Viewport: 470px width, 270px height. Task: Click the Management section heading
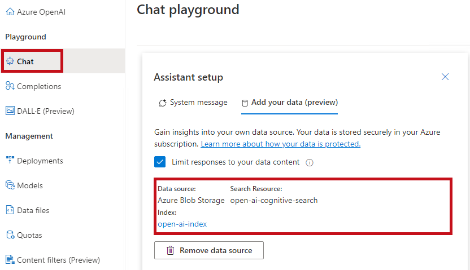point(29,136)
